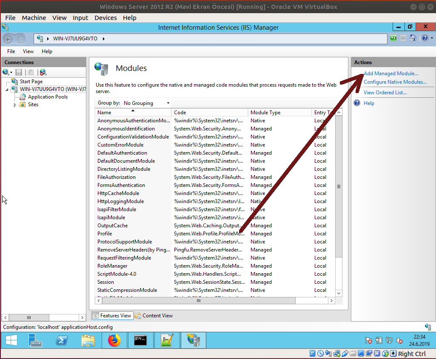The image size is (436, 359).
Task: Click the Save Connections floppy disk icon
Action: pos(19,73)
